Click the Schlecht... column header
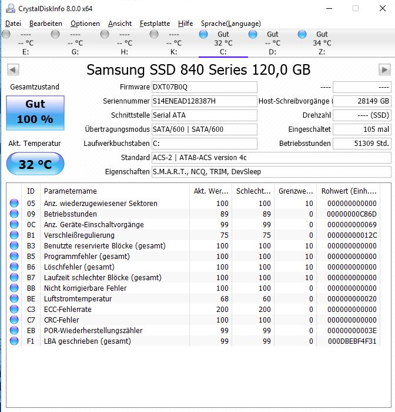The image size is (395, 412). point(253,191)
